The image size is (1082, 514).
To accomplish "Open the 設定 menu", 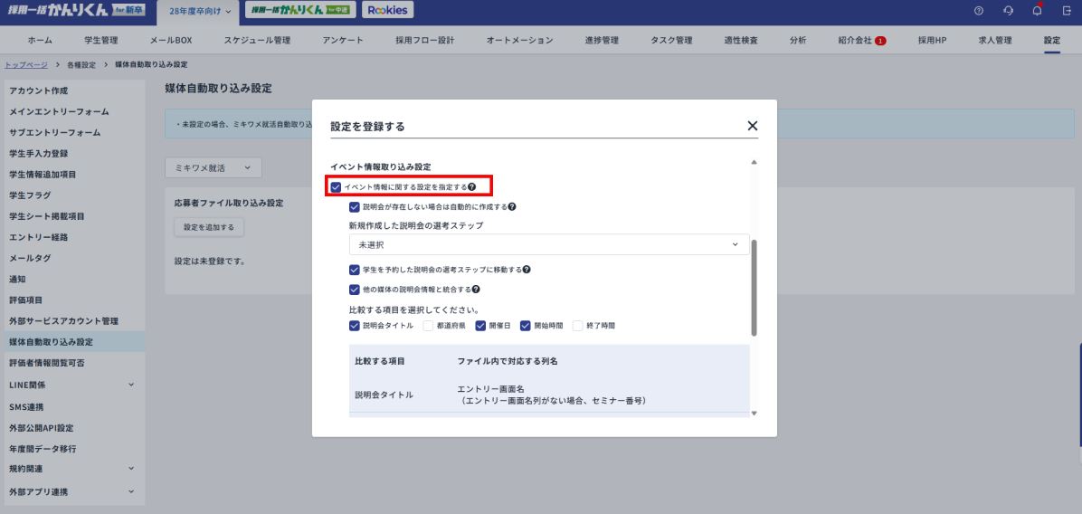I will pos(1052,40).
